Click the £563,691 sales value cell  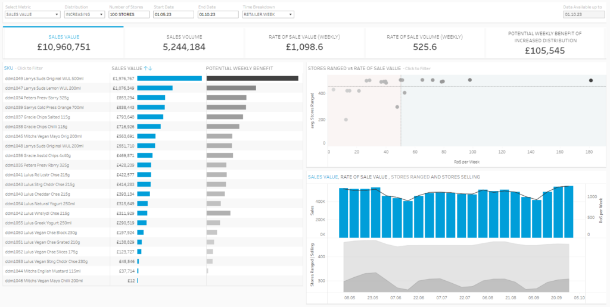125,136
